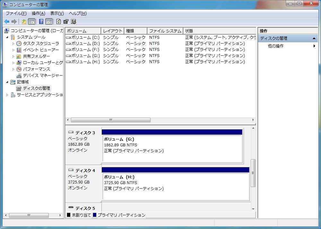Expand the イベント ビューアー node
321x229 pixels.
point(13,50)
